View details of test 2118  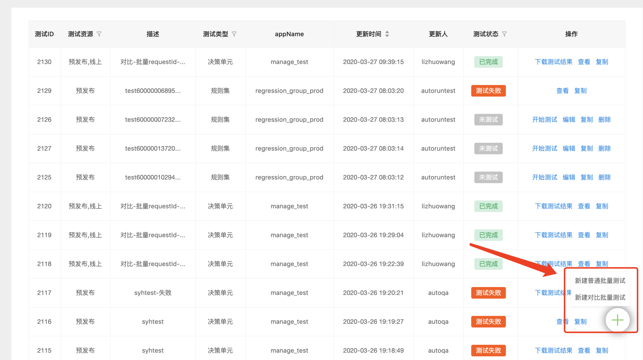point(584,264)
